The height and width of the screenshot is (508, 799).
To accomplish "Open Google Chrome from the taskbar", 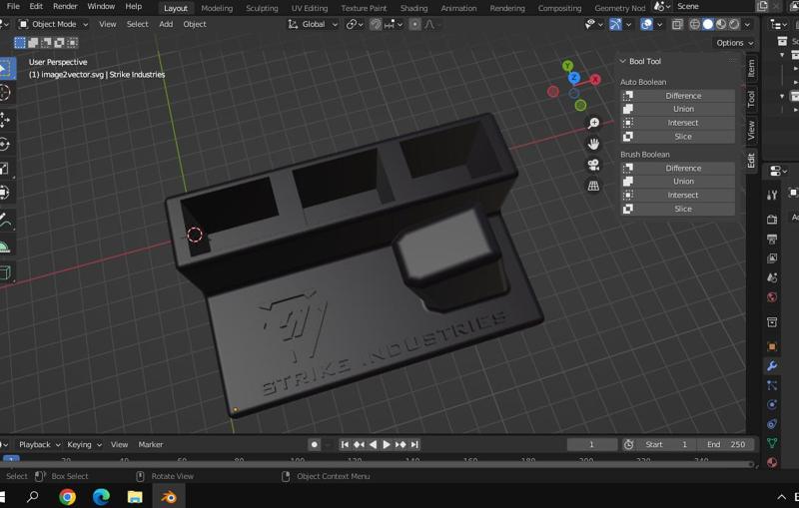I will coord(67,496).
